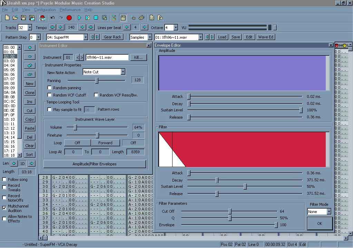This screenshot has width=353, height=248.
Task: Uncheck Multichannel Audition
Action: point(4,208)
